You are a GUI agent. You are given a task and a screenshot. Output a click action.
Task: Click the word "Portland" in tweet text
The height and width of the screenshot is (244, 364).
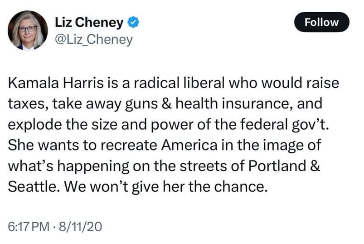pyautogui.click(x=277, y=166)
